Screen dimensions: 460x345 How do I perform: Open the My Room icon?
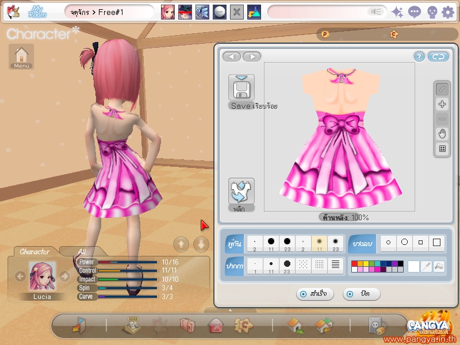37,12
